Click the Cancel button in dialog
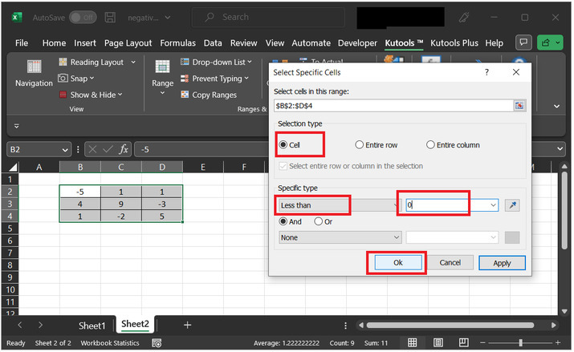Screen dimensions: 574x352 (450, 262)
